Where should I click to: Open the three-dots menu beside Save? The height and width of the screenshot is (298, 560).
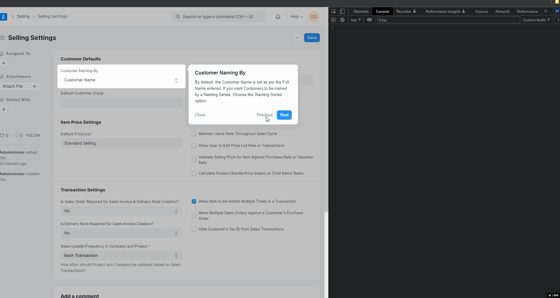[297, 38]
